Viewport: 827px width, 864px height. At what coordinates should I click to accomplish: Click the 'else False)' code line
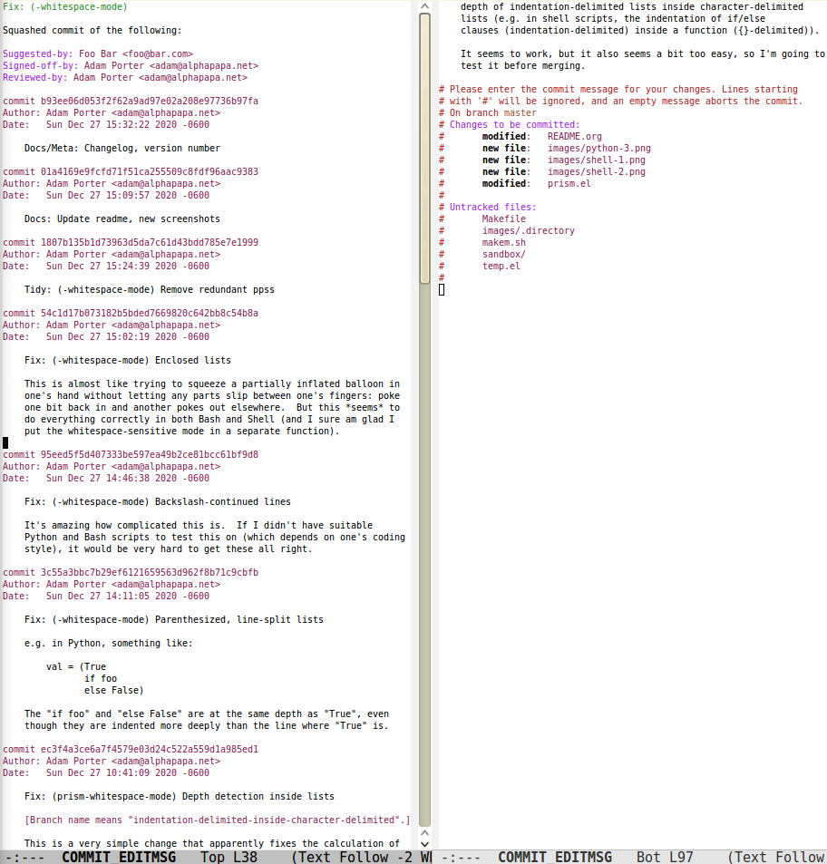[x=114, y=691]
